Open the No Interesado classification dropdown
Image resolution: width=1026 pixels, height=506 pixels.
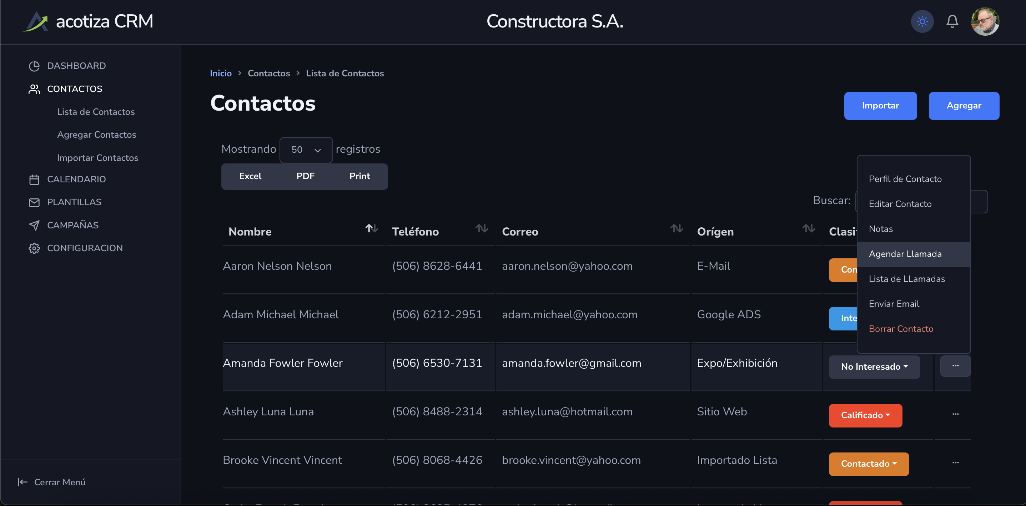click(x=874, y=367)
